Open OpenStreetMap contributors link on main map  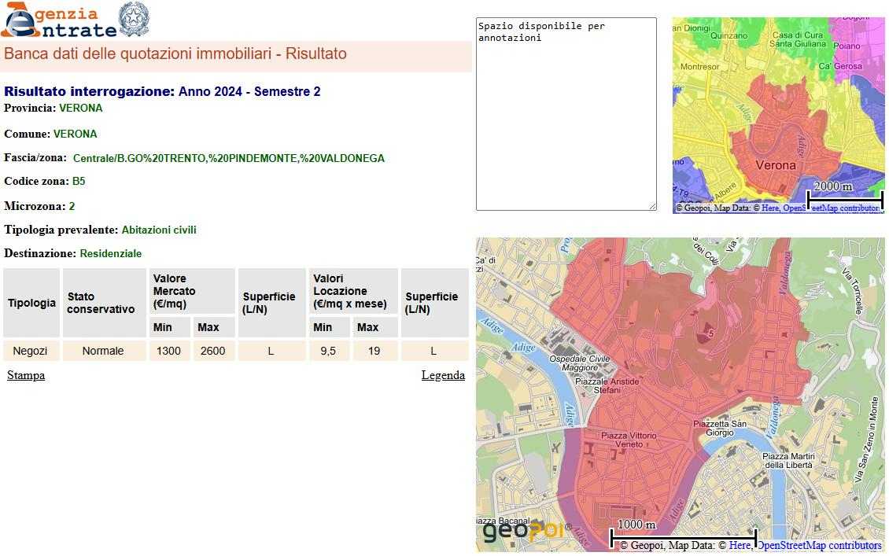pos(818,545)
